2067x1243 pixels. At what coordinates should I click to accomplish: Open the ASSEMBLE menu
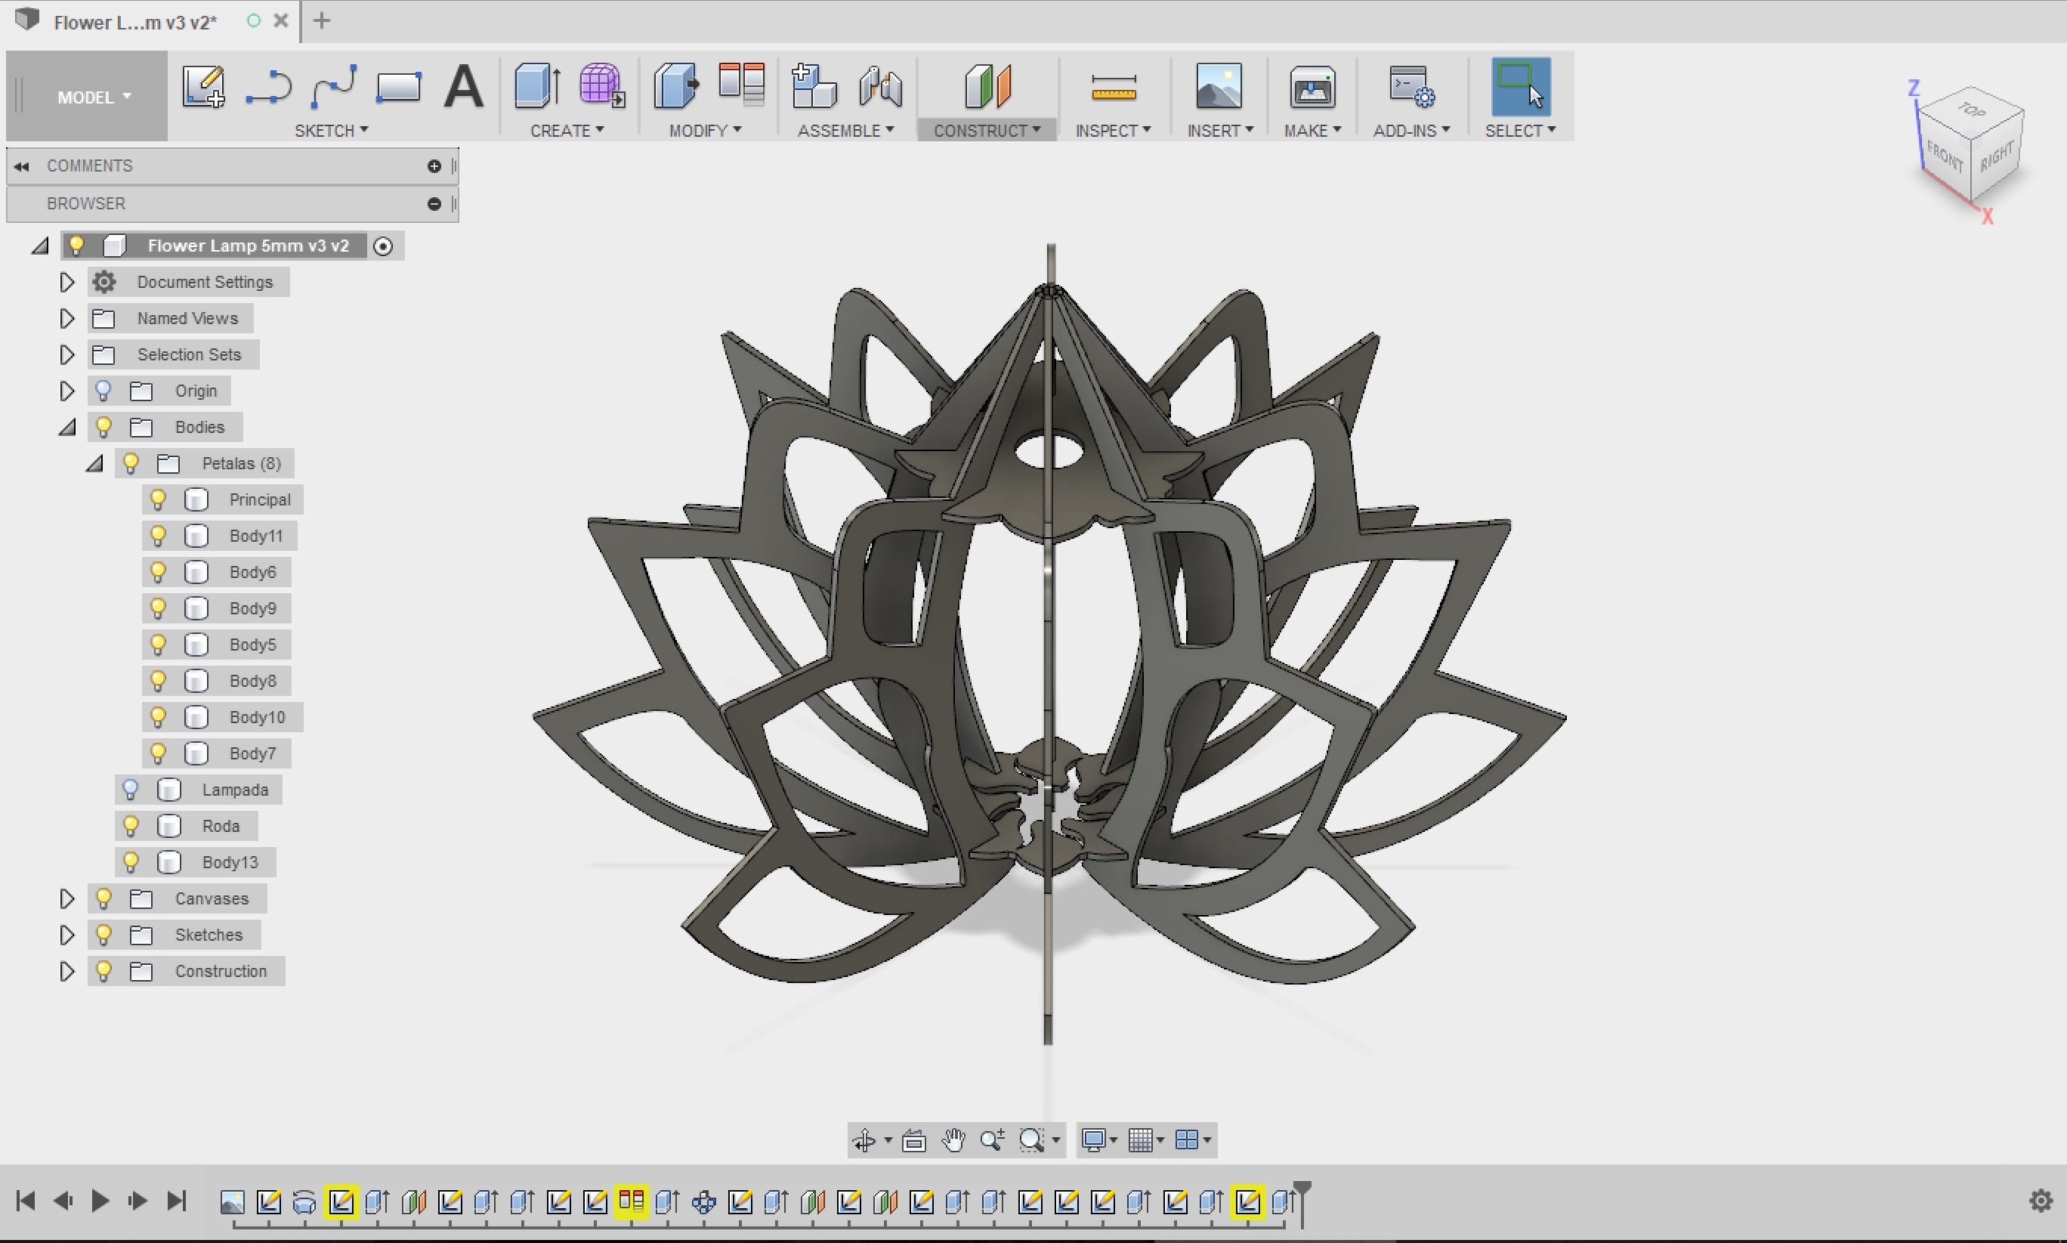845,131
